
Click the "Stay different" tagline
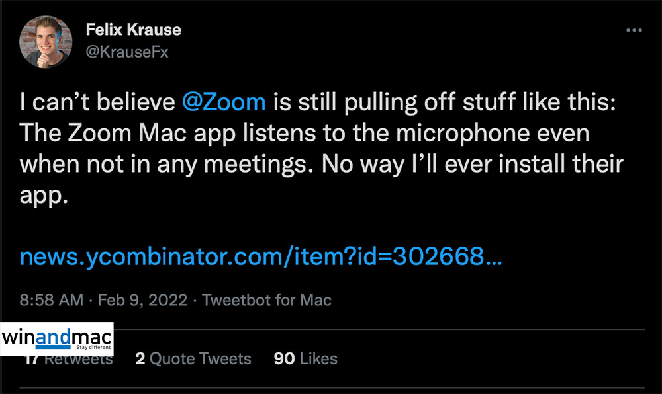91,346
